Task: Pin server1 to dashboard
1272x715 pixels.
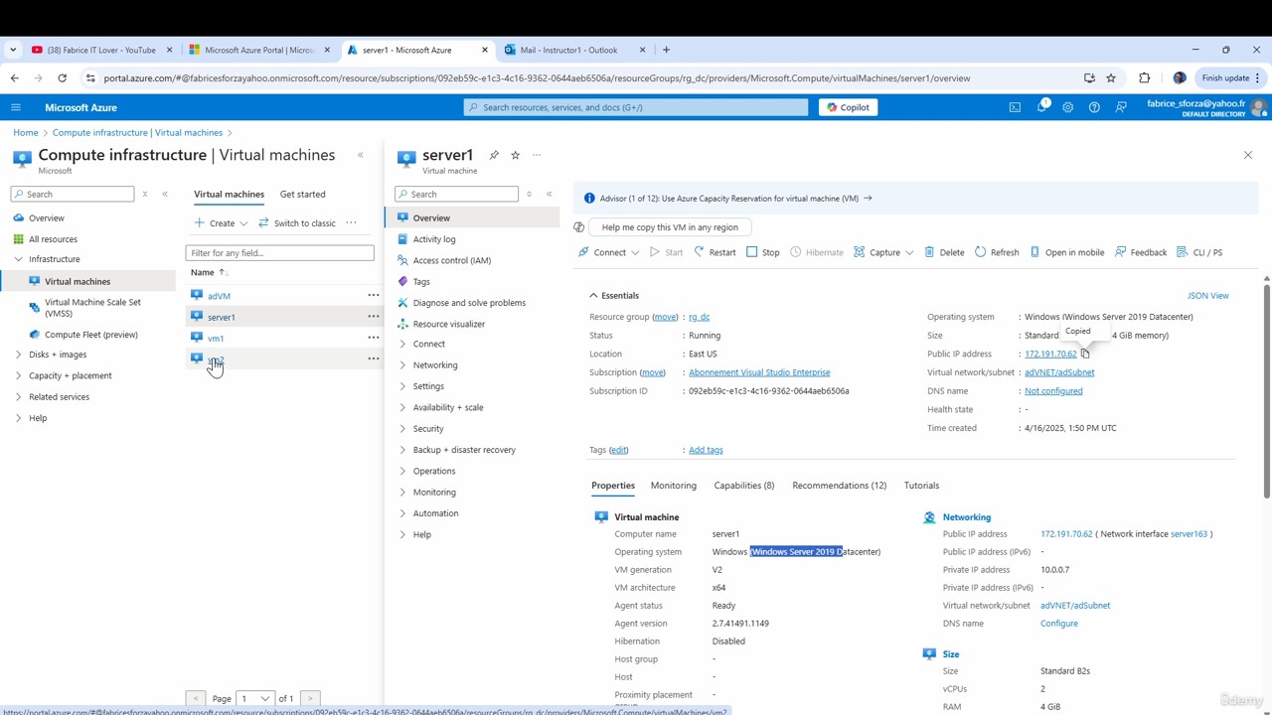Action: coord(494,155)
